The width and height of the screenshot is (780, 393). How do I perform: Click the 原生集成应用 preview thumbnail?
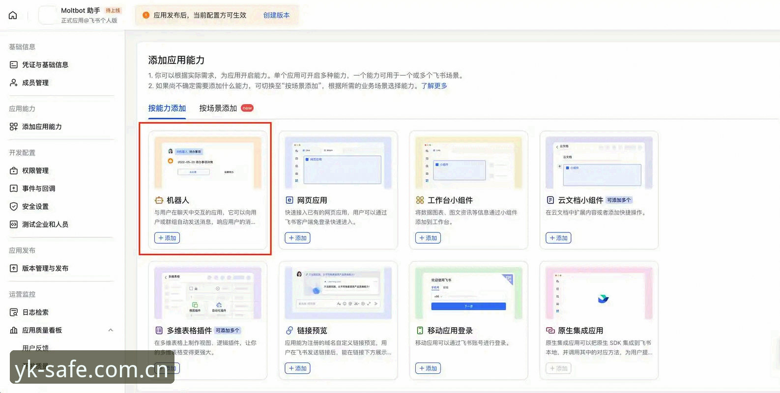[599, 293]
